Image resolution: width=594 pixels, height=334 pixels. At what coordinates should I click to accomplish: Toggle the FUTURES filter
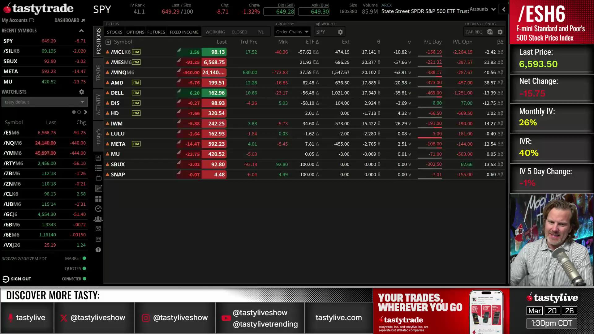coord(156,32)
